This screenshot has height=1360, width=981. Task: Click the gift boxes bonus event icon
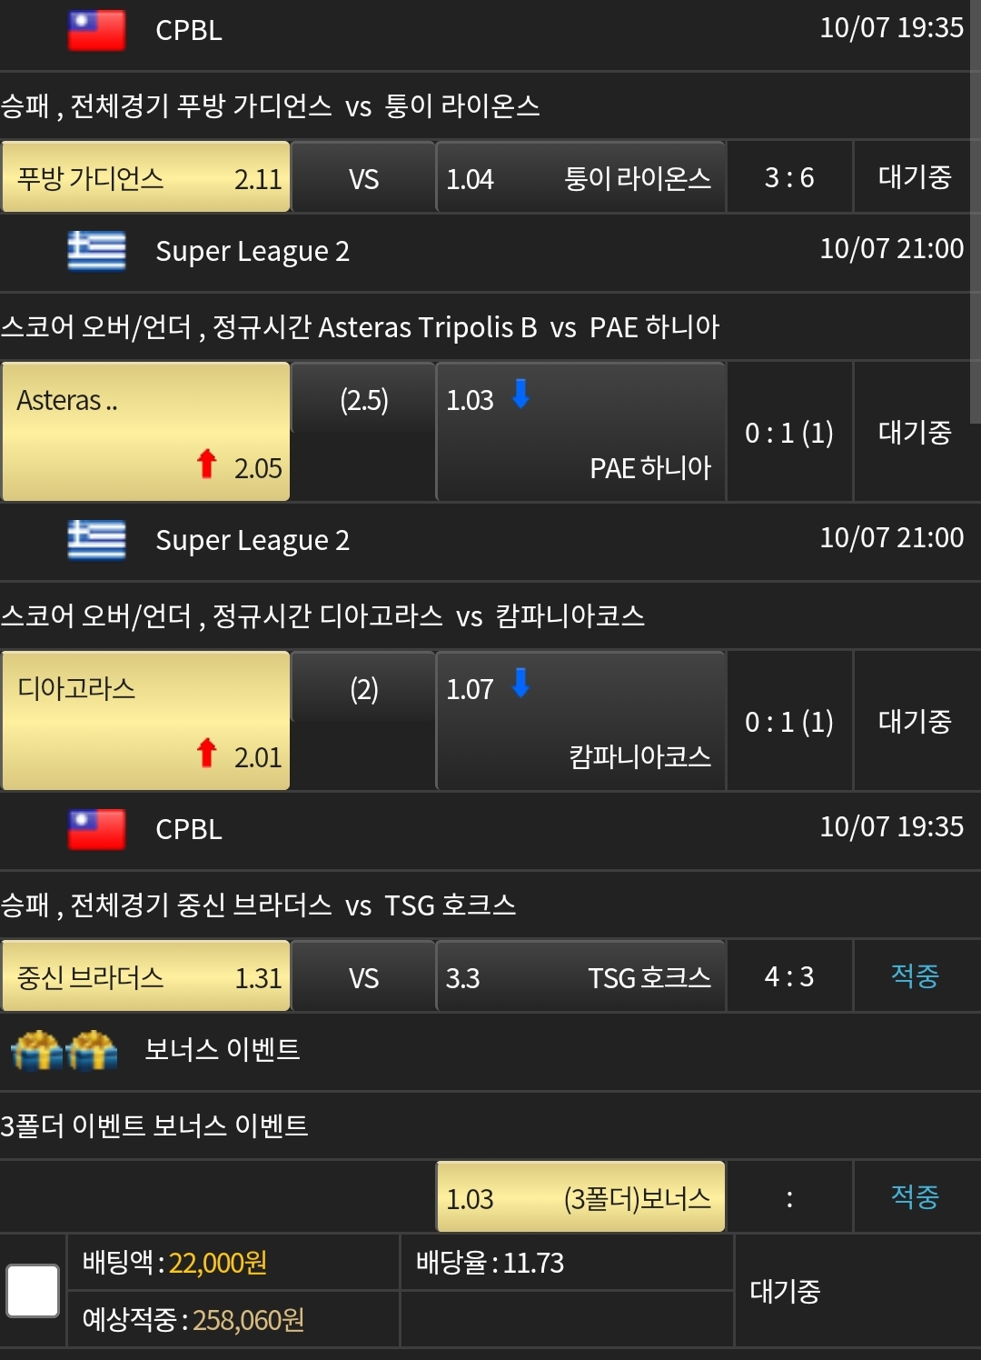pos(64,1051)
